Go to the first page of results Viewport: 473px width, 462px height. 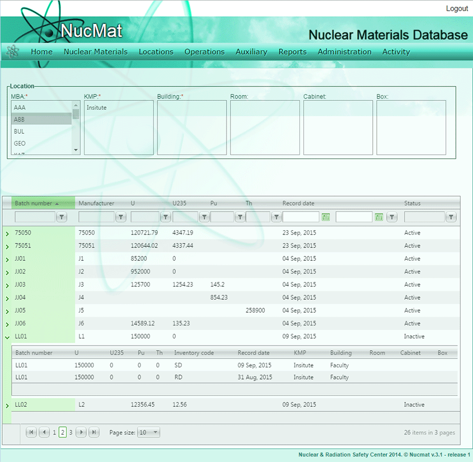click(x=31, y=432)
